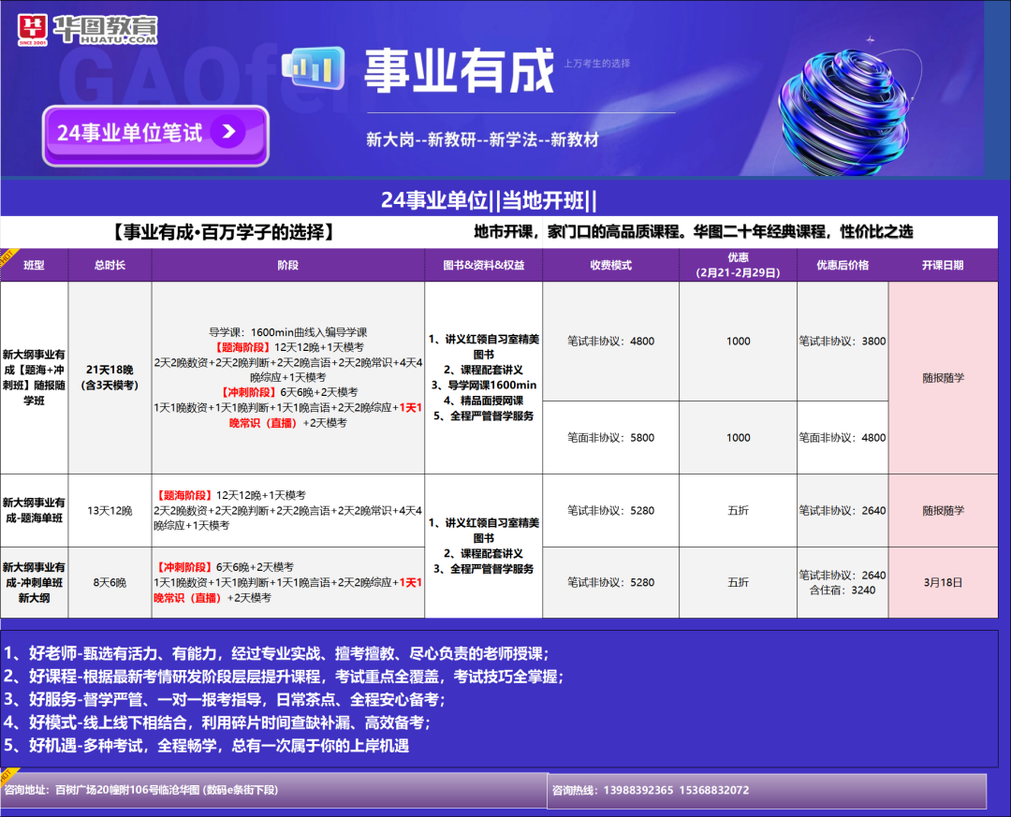
Task: Click the 8天6晚 duration cell
Action: [x=110, y=582]
